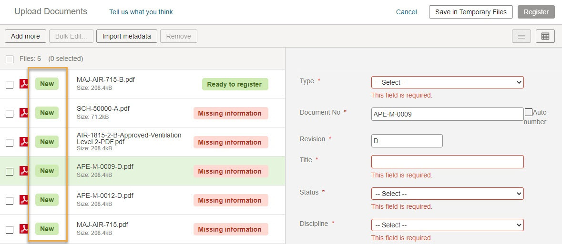
Task: Click PDF icon for AIR-1815-2-B Ventilation file
Action: 24,142
